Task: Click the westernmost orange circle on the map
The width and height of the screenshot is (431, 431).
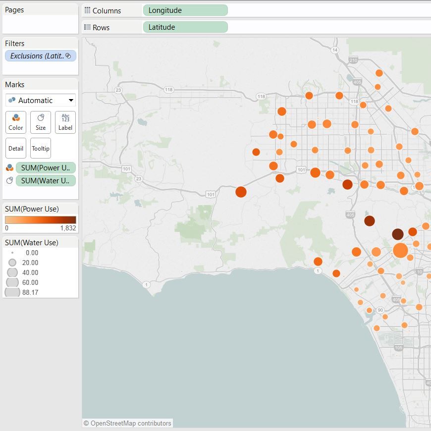Action: click(241, 192)
